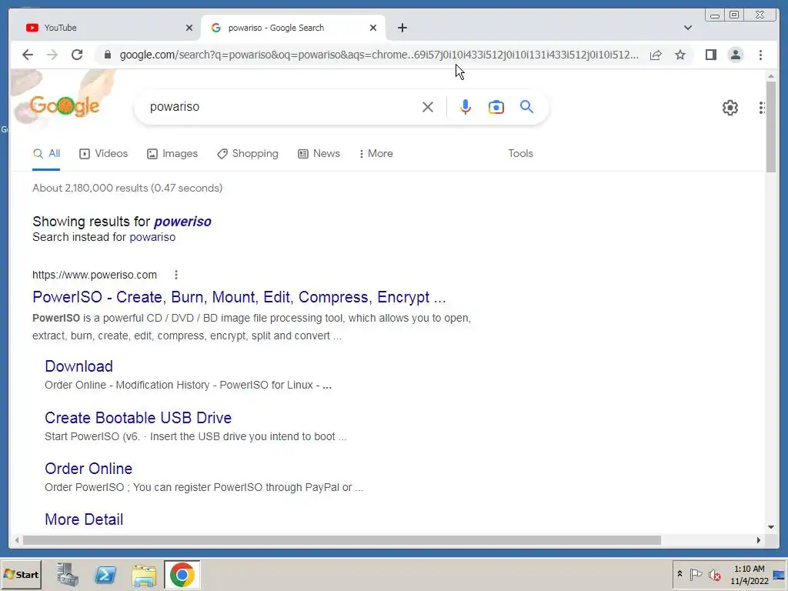788x591 pixels.
Task: Click the https://www.poweriso.com URL text
Action: pos(95,275)
